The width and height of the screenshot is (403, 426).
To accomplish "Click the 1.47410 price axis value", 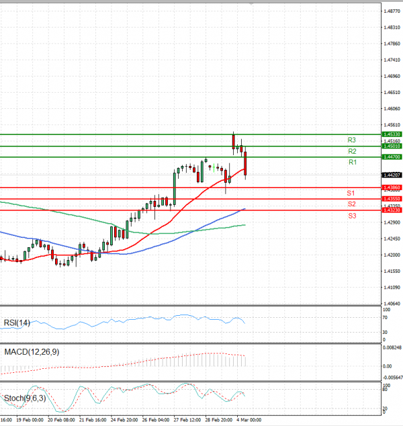I will tap(392, 60).
